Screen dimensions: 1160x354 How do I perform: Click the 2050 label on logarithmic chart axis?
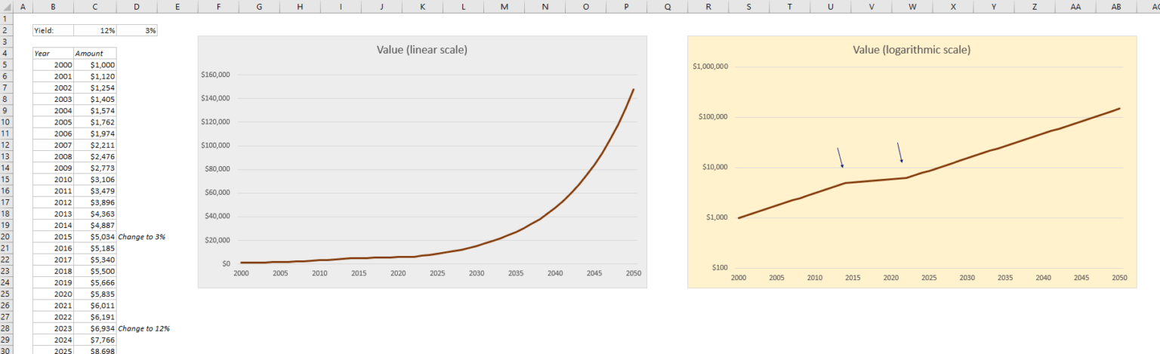tap(1119, 278)
